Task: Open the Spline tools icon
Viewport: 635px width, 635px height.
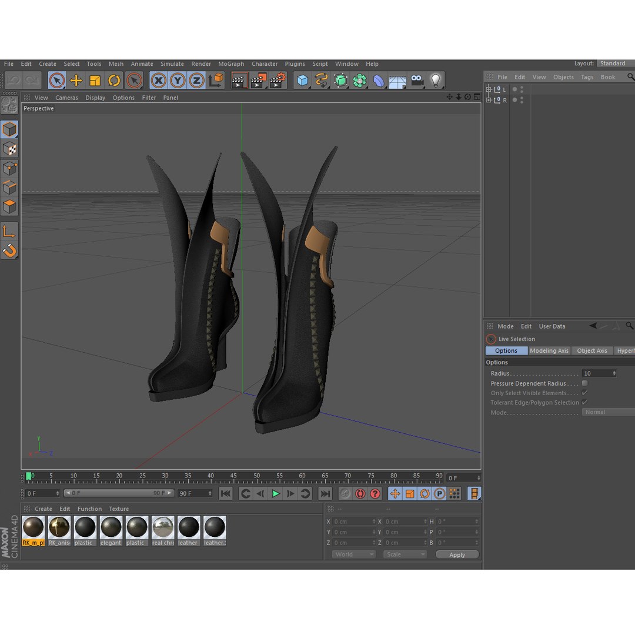Action: 321,80
